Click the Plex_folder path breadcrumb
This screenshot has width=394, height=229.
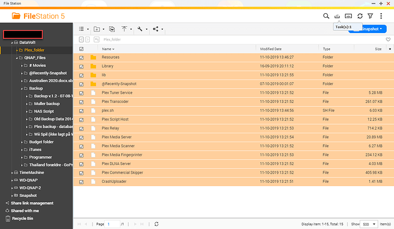click(112, 39)
